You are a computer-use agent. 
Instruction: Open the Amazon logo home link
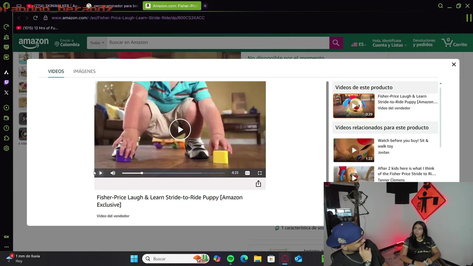(x=34, y=43)
